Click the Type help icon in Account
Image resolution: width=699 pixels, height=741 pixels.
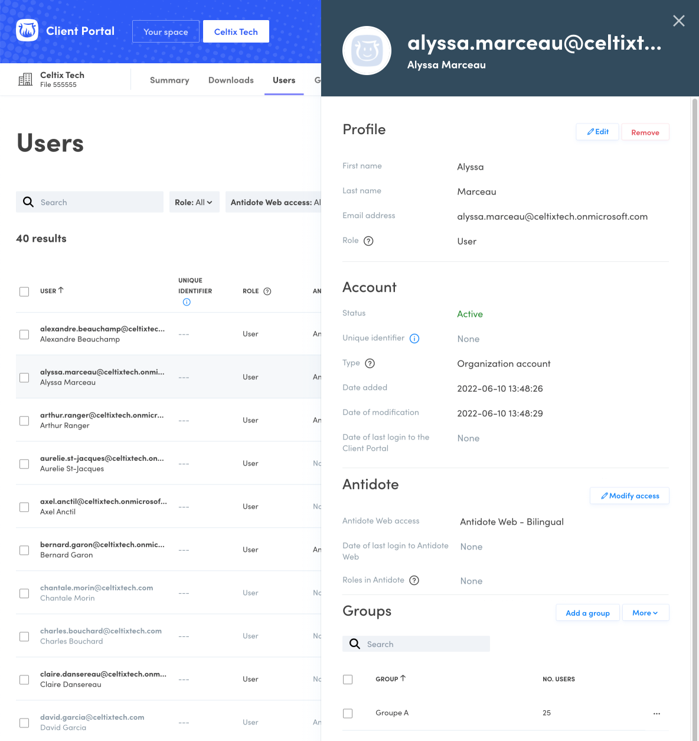[x=370, y=363]
